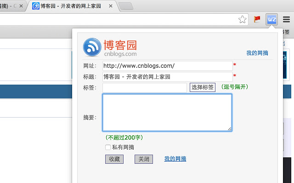294x183 pixels.
Task: Open the 我的网摘 link under the popup header
Action: click(257, 53)
